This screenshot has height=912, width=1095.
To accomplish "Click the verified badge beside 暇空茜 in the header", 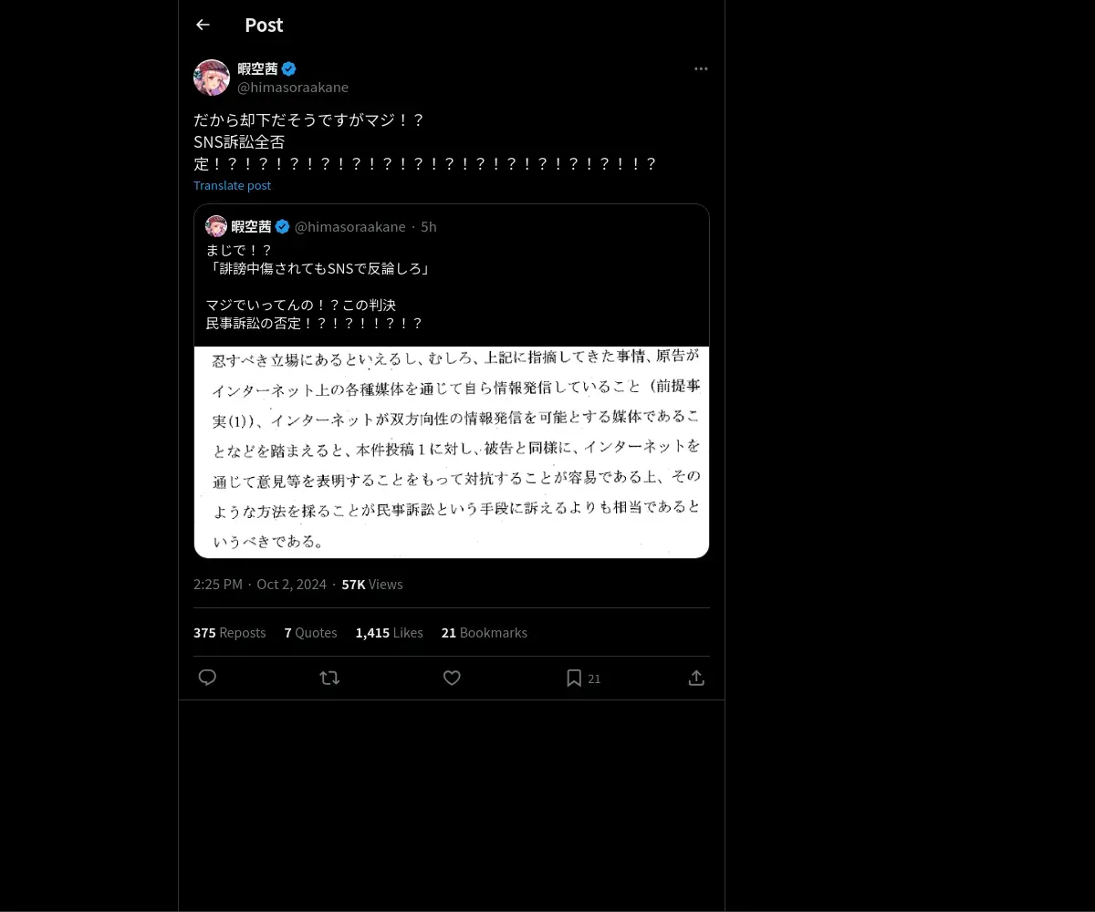I will (288, 68).
